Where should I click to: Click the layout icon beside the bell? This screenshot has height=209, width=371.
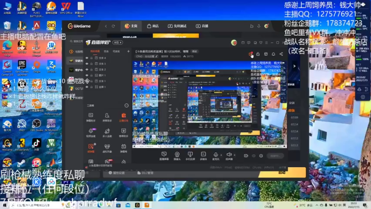266,54
